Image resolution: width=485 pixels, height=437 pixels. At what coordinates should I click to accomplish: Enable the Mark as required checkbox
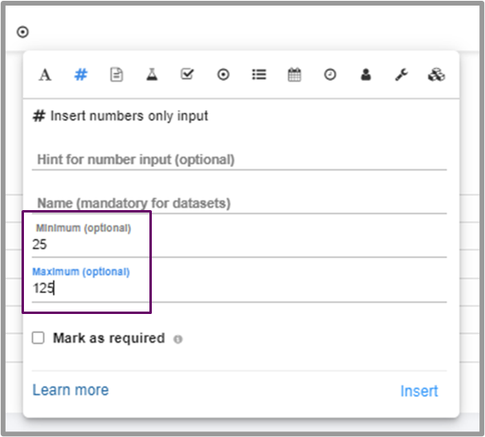click(x=38, y=338)
